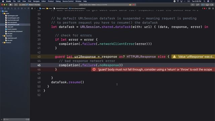Open the Product menu
215x121 pixels.
click(x=51, y=1)
